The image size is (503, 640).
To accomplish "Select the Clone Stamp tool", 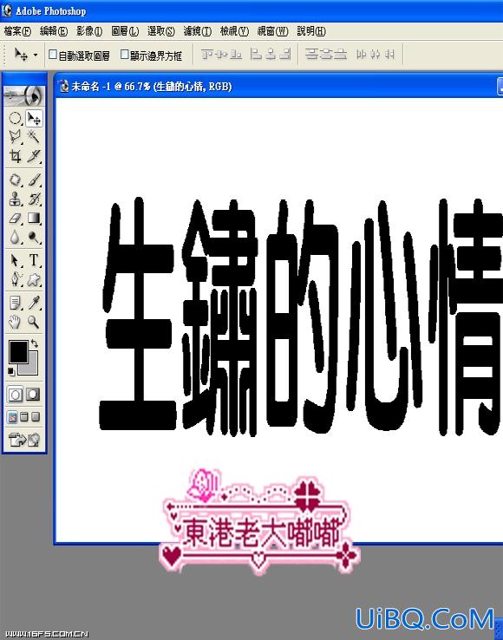I will (15, 199).
